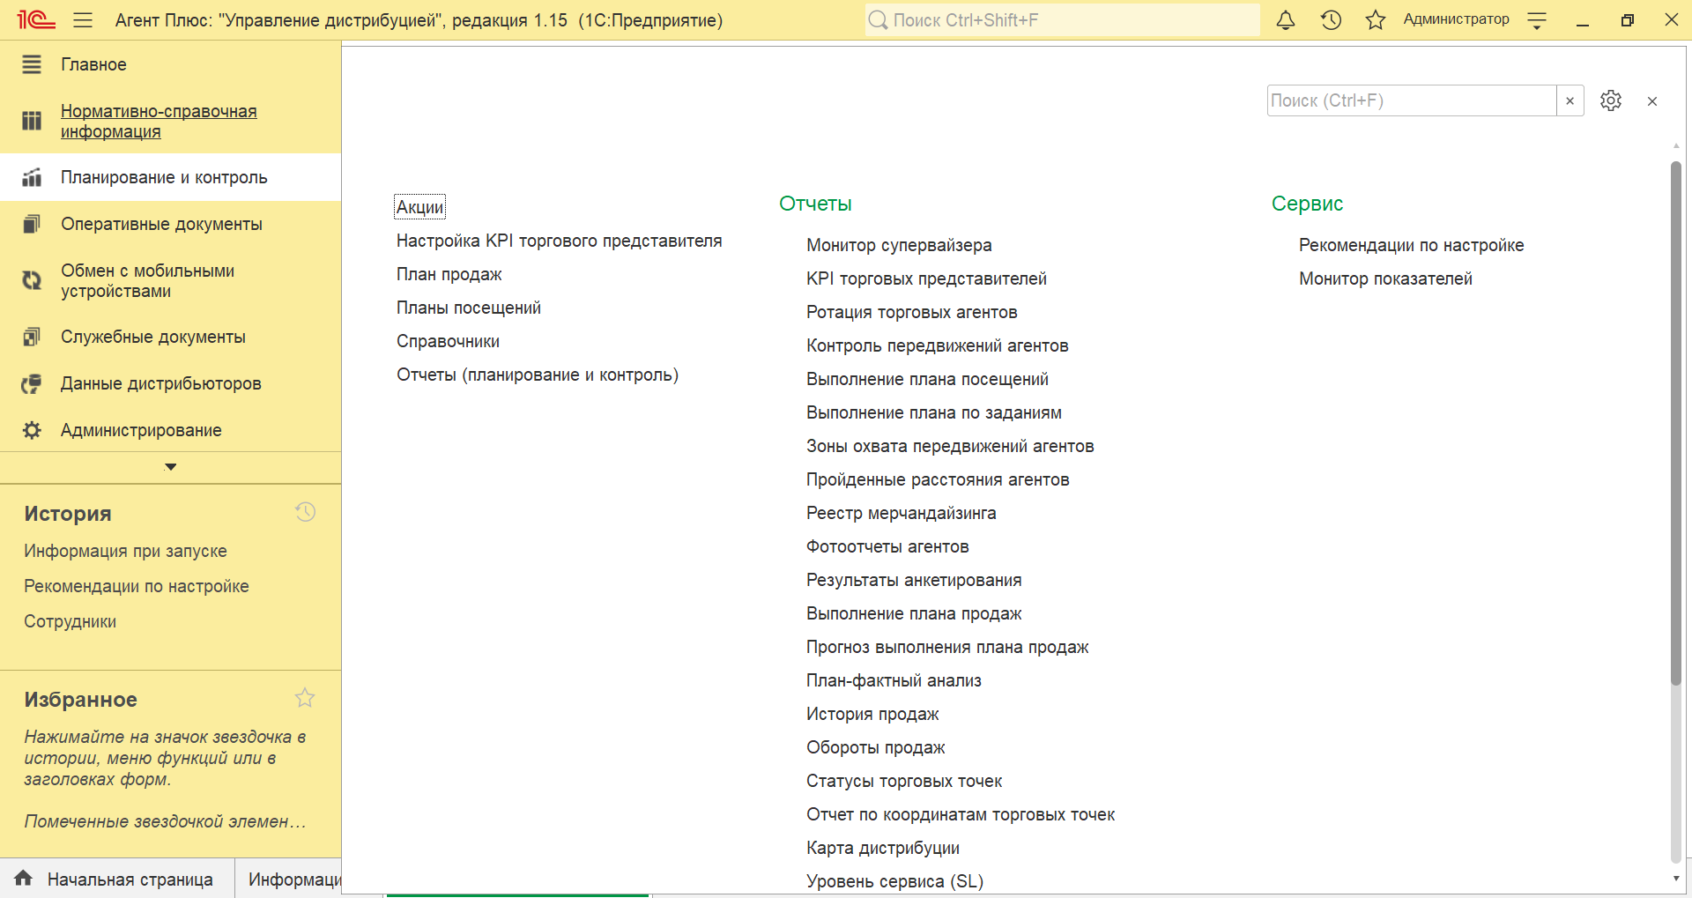Click the favorites star icon in title bar
This screenshot has height=898, width=1692.
click(1375, 20)
